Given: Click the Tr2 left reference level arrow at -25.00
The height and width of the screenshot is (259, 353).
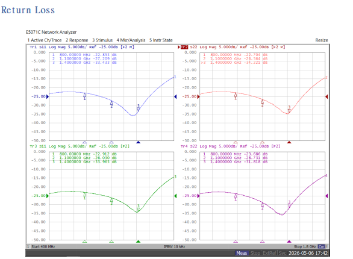Looking at the screenshot, I should click(x=198, y=96).
